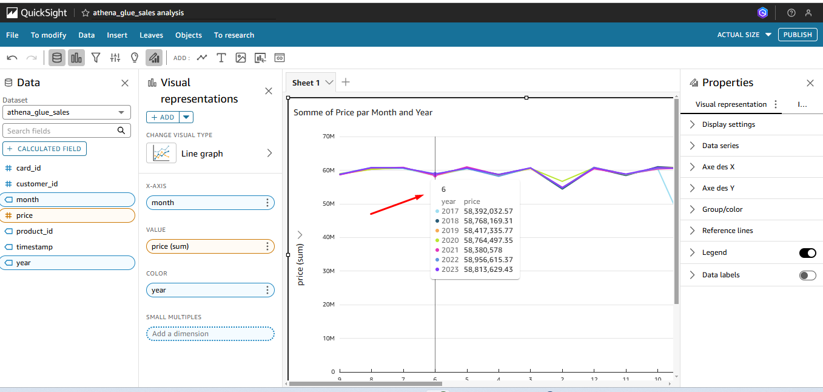Open the user profile icon
Screen dimensions: 823x392
pos(808,13)
